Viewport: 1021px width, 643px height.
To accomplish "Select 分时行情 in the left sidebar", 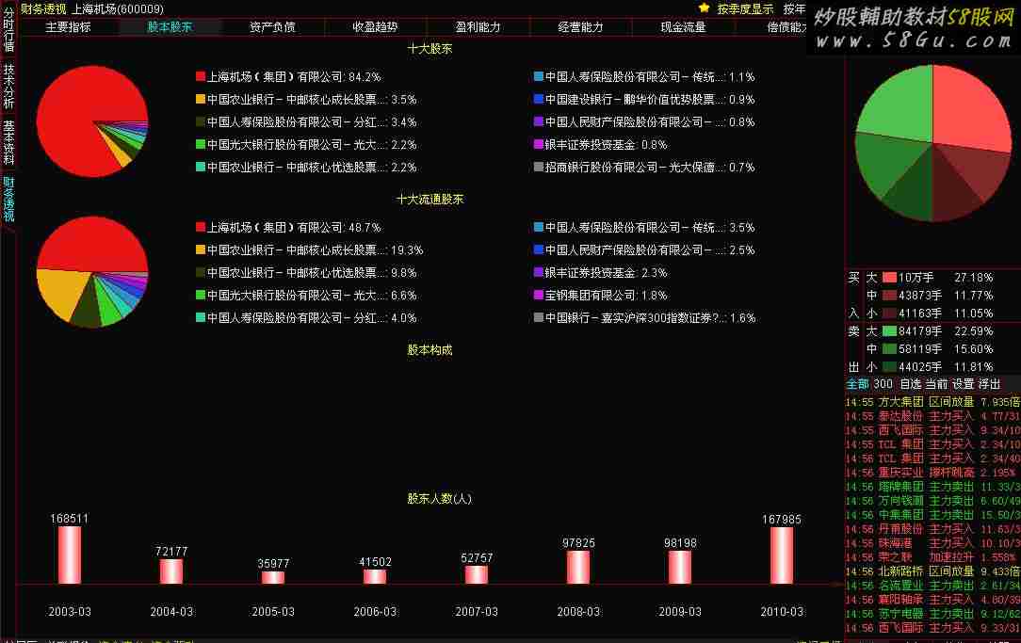I will pos(8,29).
